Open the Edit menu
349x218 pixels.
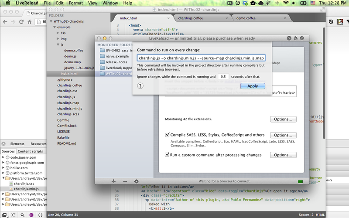coord(60,3)
